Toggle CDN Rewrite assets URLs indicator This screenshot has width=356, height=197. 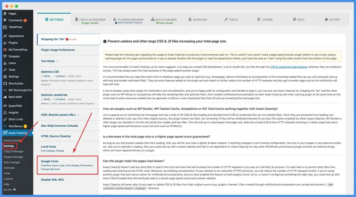(x=78, y=115)
